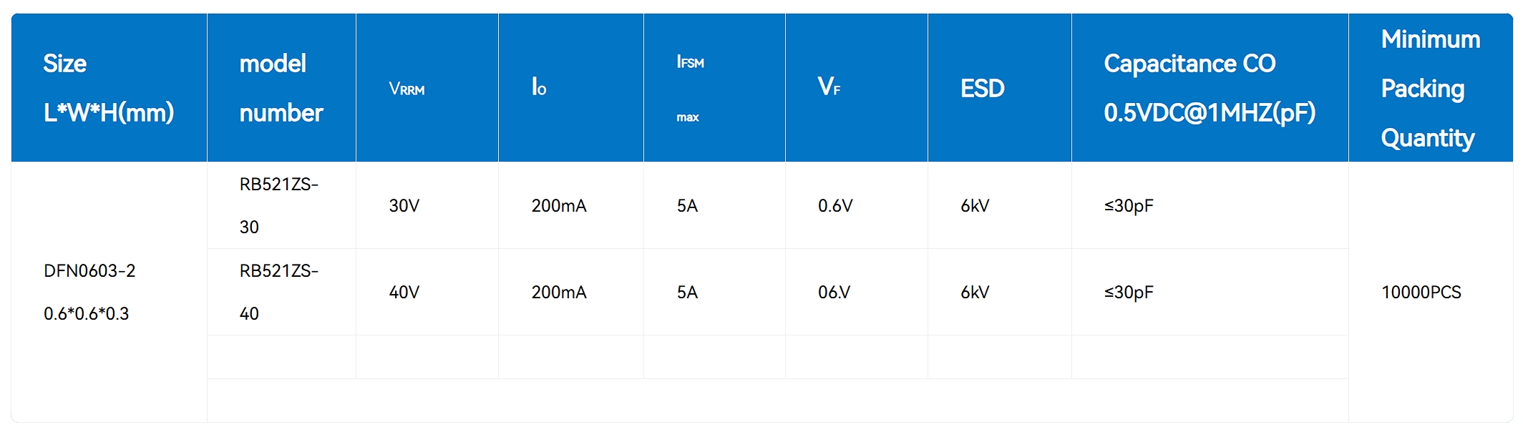Select the Capacitance CO header cell

[1210, 88]
